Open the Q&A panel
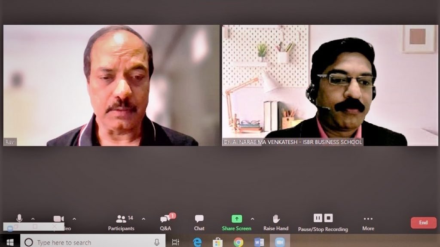Image resolution: width=440 pixels, height=247 pixels. click(166, 223)
